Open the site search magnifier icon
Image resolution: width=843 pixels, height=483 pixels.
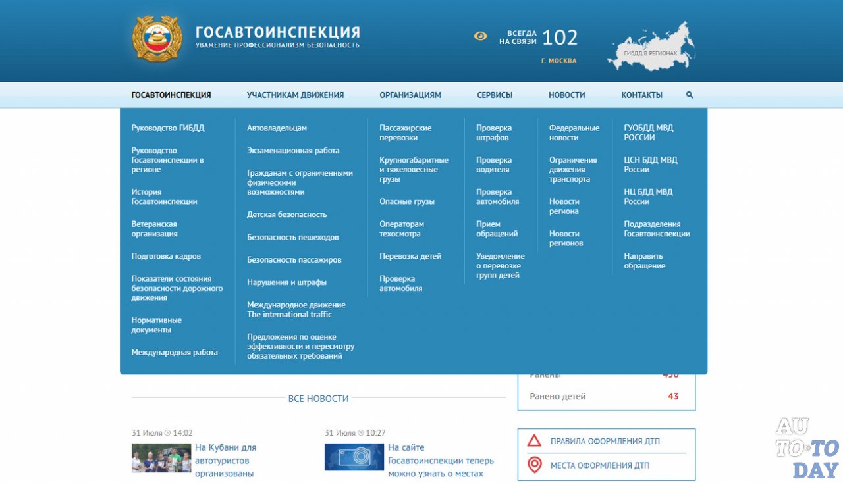click(689, 95)
